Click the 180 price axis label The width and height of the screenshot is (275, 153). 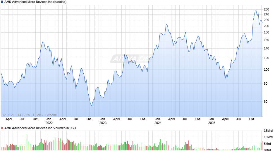point(267,33)
